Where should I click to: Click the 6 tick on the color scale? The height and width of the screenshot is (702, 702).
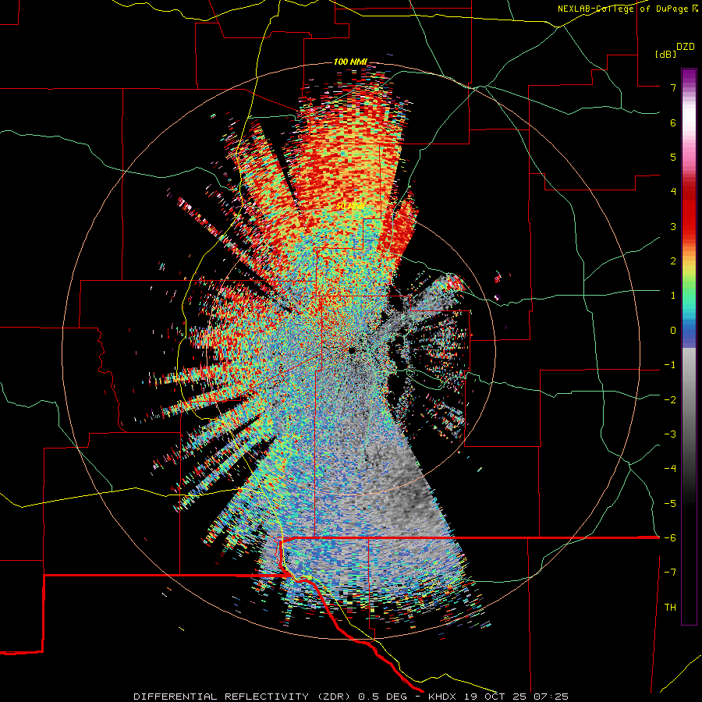[x=673, y=122]
